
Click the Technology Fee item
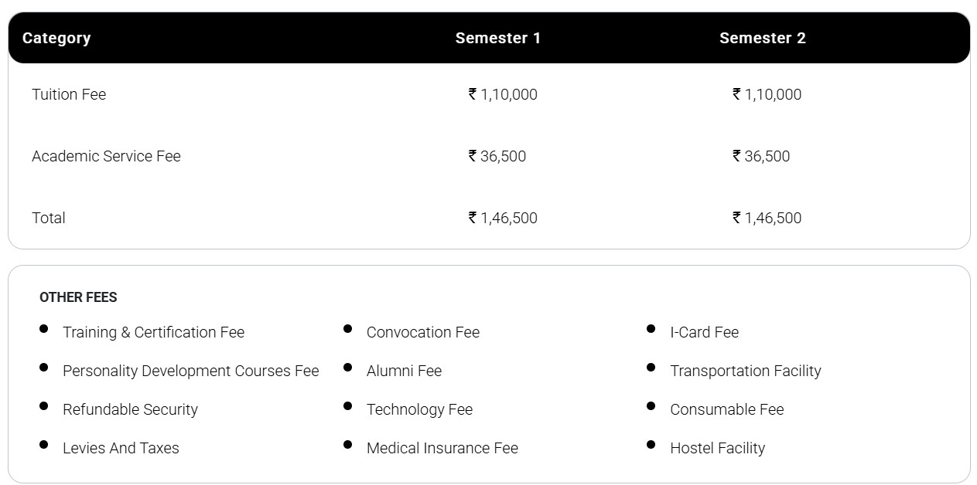coord(419,409)
